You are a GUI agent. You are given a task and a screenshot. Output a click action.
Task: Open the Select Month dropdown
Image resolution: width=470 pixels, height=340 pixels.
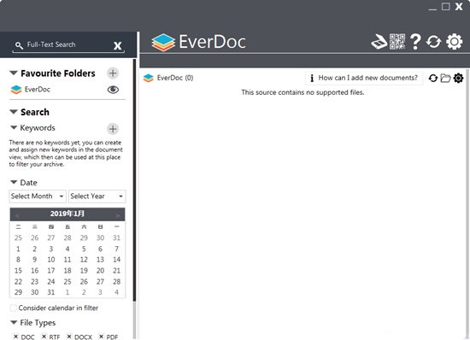pyautogui.click(x=38, y=196)
